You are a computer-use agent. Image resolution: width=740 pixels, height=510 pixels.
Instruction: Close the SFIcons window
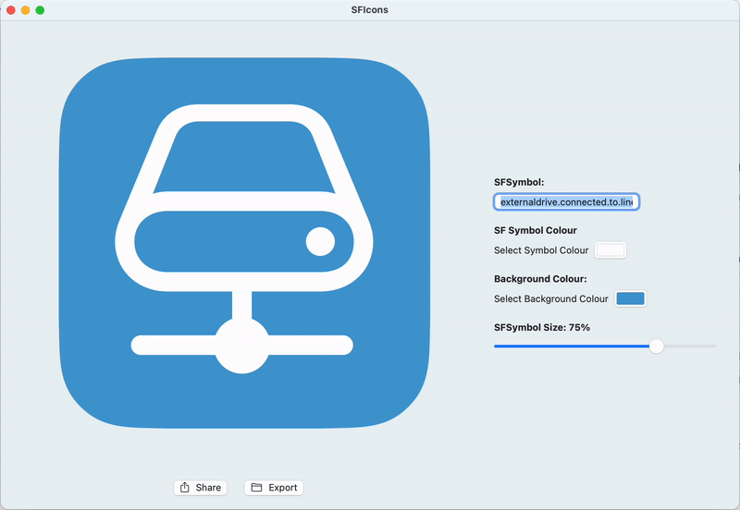point(10,10)
